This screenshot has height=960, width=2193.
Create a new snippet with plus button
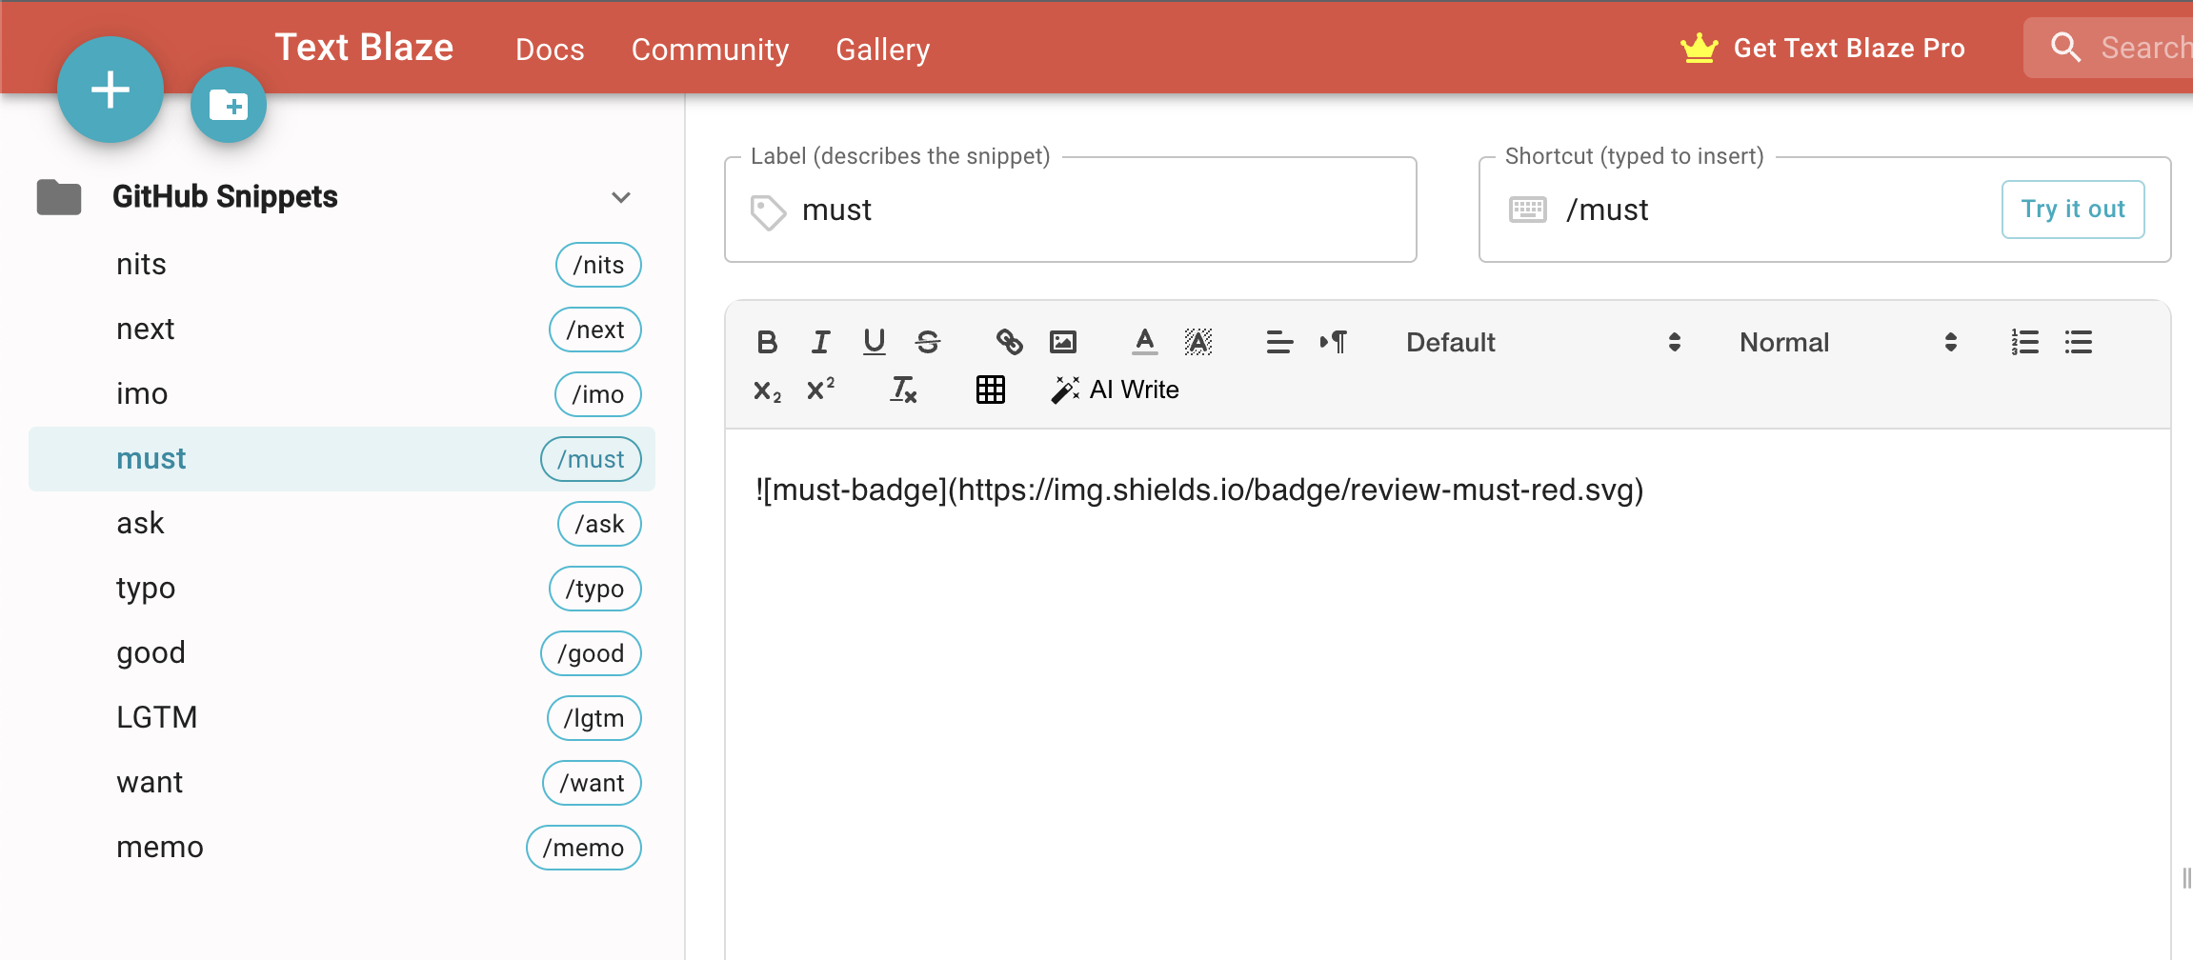tap(111, 90)
